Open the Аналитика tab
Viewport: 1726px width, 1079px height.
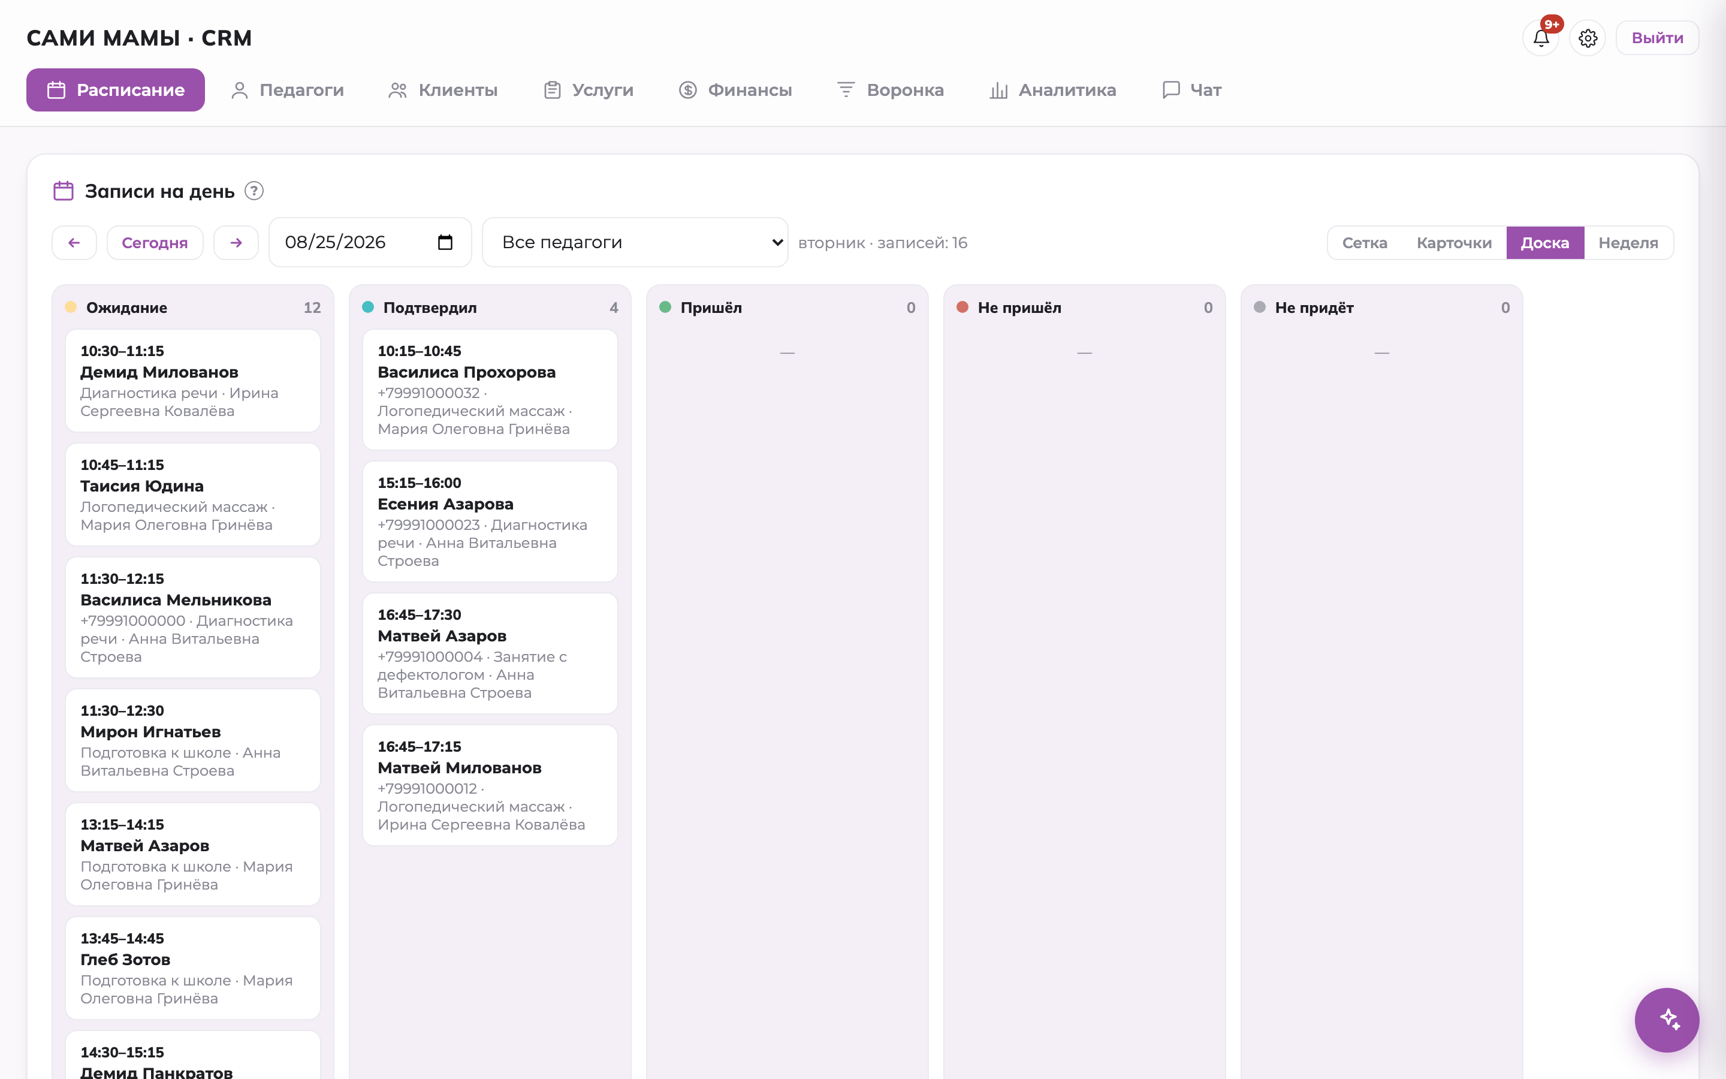coord(1053,90)
